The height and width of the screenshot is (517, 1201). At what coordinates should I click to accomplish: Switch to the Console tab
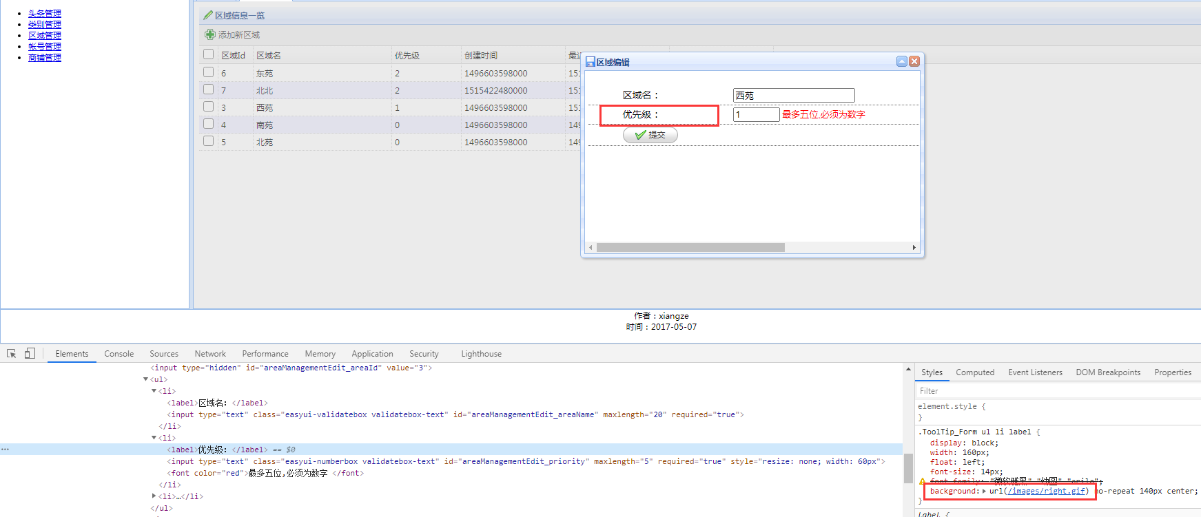(119, 354)
